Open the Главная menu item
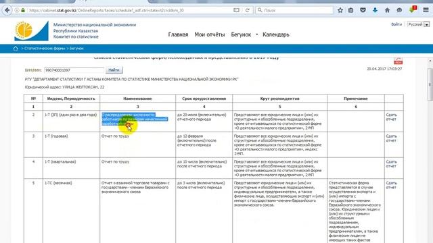433x243 pixels. click(x=178, y=34)
